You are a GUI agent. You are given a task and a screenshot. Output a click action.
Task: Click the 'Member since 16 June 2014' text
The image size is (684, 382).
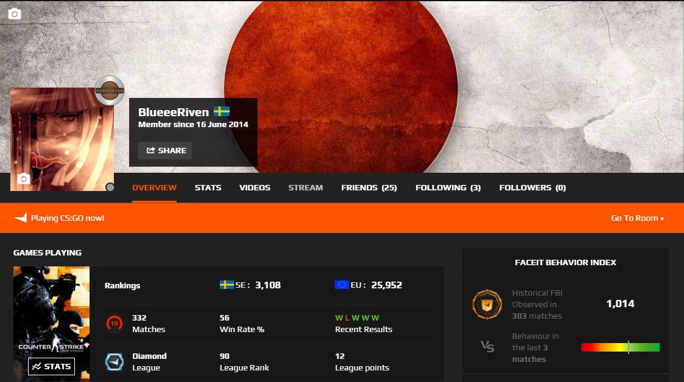tap(193, 125)
